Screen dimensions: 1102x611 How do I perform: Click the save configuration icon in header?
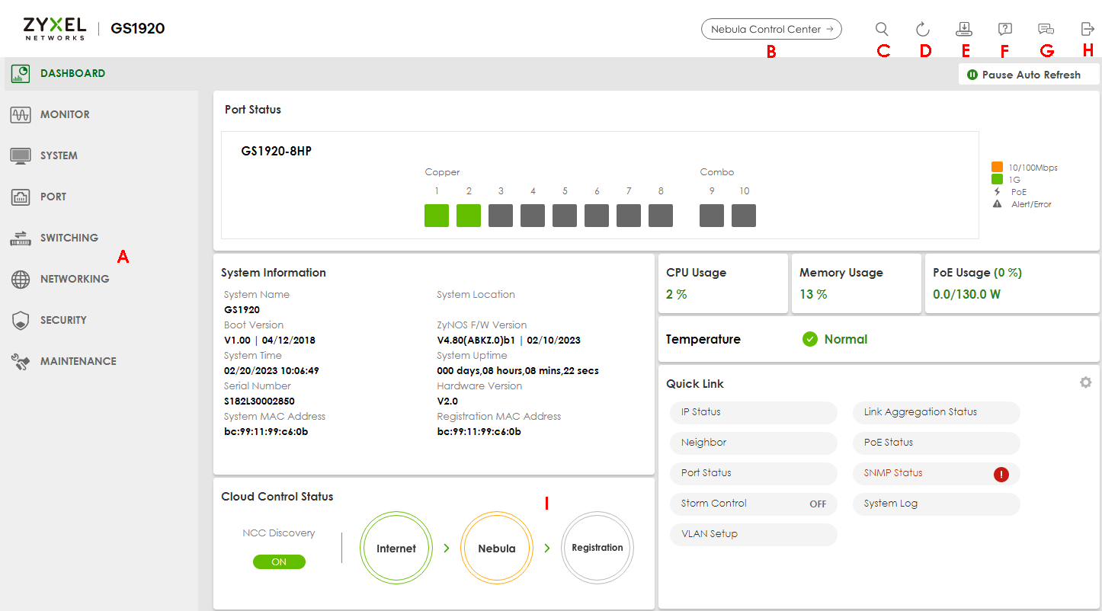964,29
